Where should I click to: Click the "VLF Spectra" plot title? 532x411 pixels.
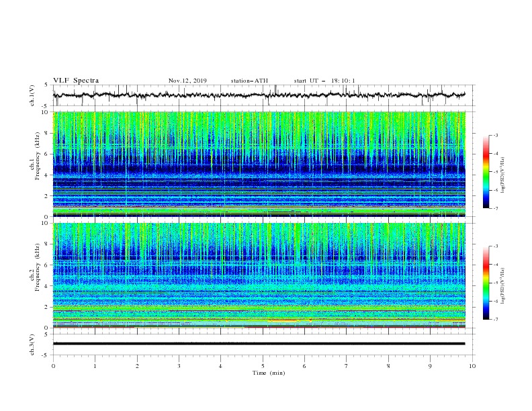(76, 81)
